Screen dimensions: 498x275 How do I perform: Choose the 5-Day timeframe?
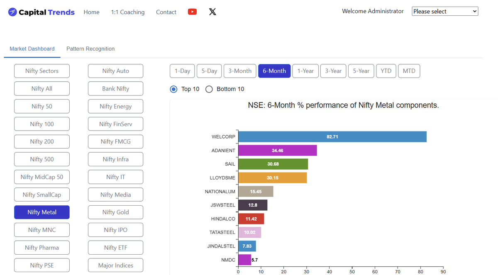point(209,71)
